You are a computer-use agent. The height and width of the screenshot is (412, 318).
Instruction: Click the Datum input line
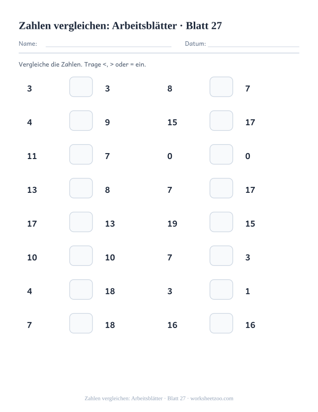point(253,47)
